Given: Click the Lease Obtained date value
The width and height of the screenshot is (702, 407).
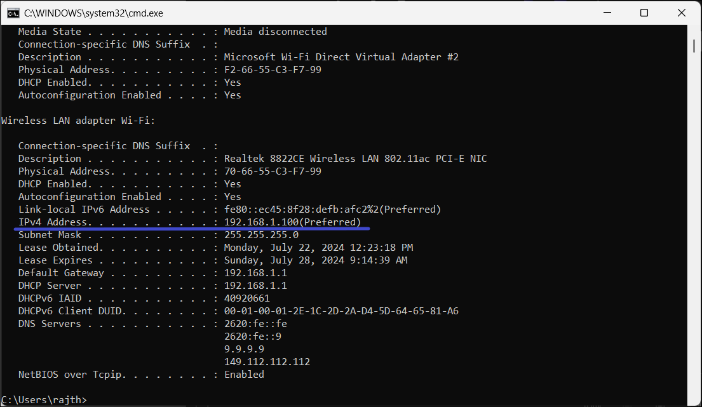Looking at the screenshot, I should point(318,248).
